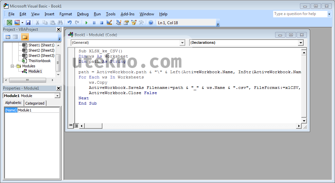Screen dimensions: 335x183
Task: Click Full Module View button in code window
Action: [x=76, y=126]
